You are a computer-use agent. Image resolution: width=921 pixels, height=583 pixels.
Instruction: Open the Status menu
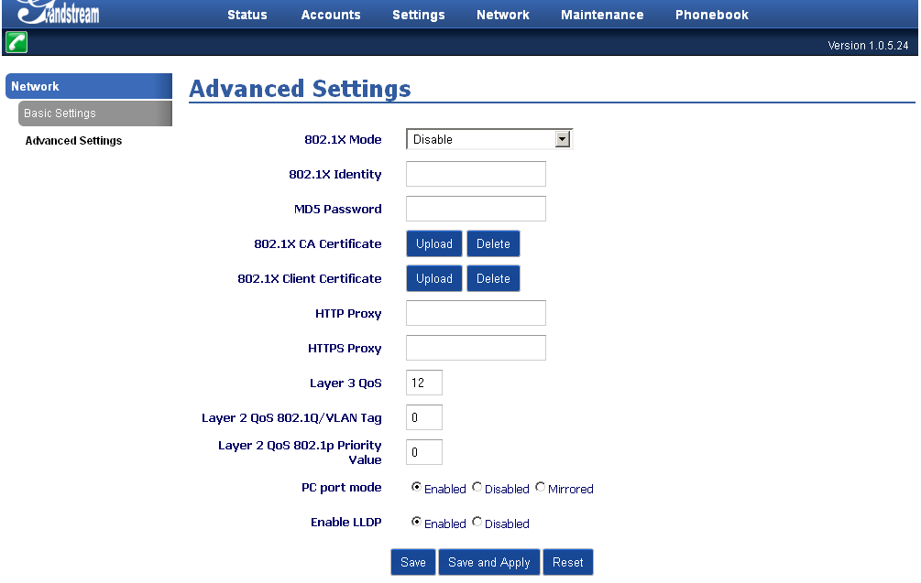247,15
